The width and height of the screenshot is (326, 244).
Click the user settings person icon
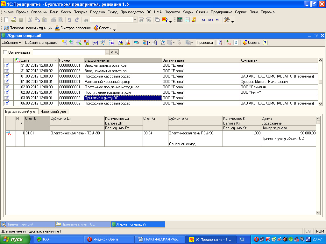(194, 20)
